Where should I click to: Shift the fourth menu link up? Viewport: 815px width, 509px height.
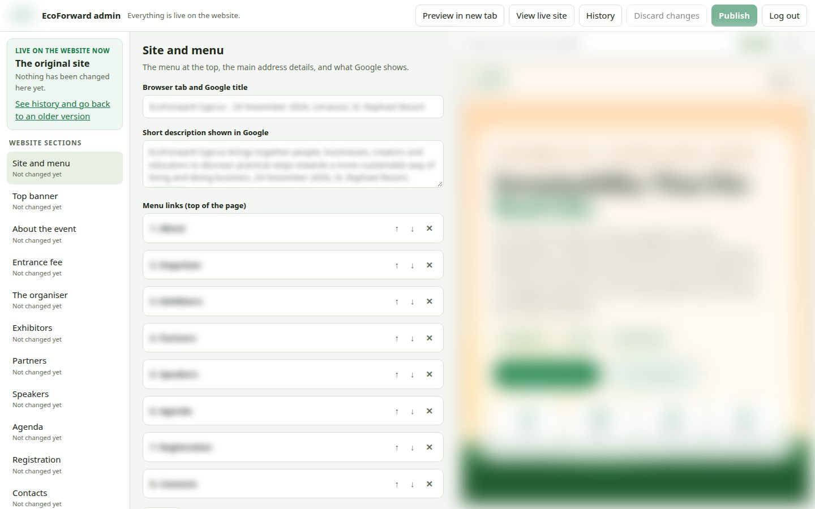(397, 338)
